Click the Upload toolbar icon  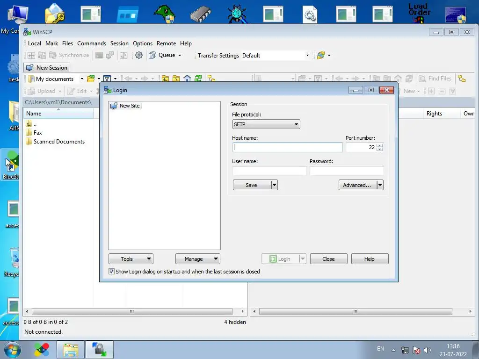31,91
